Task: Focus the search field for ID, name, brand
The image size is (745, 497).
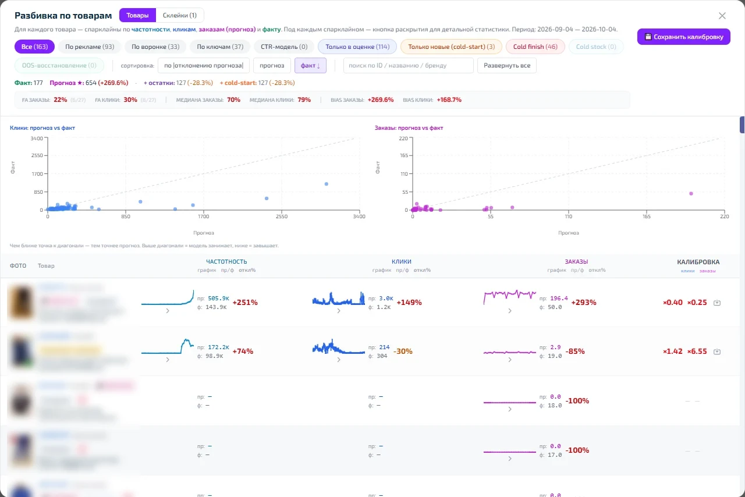Action: 408,66
